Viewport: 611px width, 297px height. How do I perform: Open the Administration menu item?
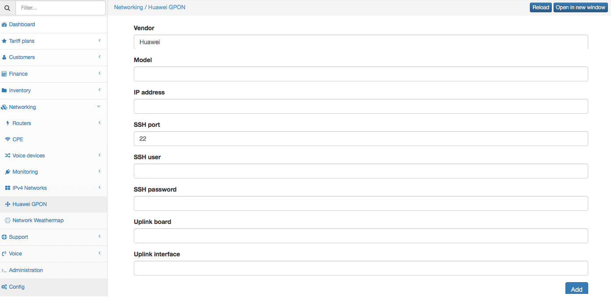[x=54, y=270]
